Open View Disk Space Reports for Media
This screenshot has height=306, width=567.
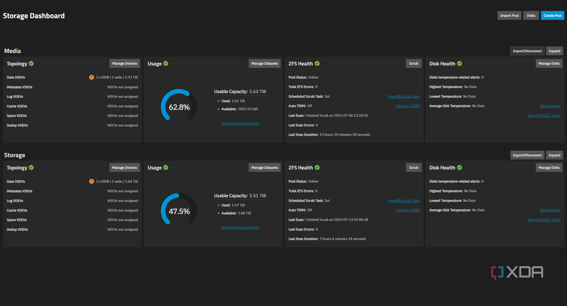tap(240, 123)
